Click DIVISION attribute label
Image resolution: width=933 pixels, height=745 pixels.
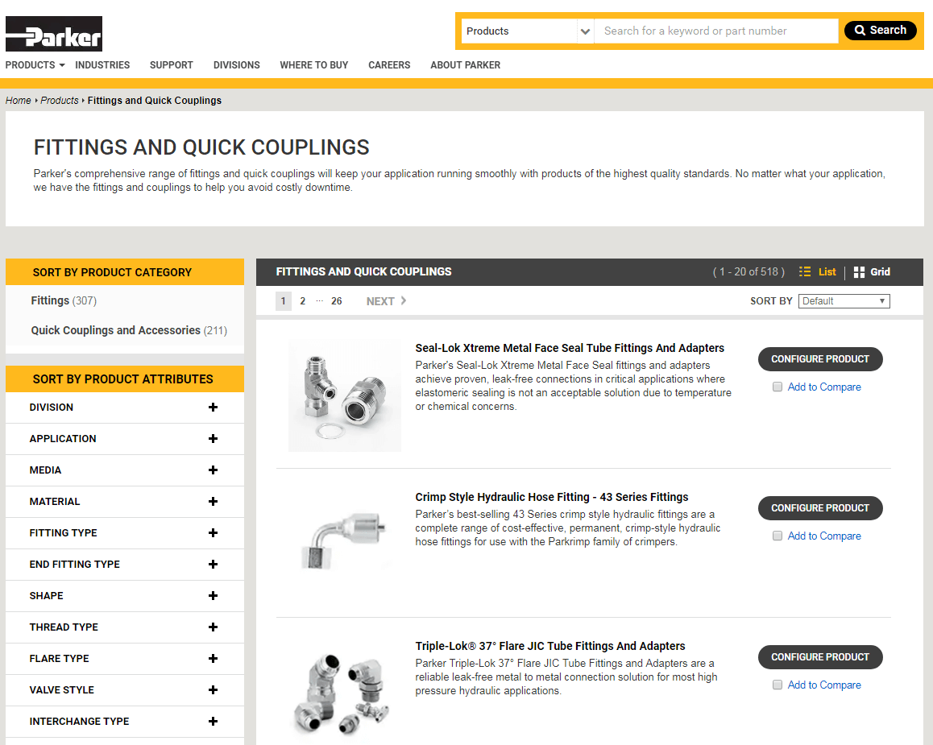[x=52, y=408]
